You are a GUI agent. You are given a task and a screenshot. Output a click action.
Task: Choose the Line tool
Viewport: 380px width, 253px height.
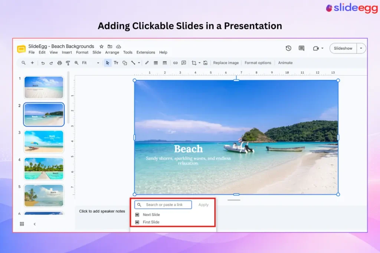point(133,63)
